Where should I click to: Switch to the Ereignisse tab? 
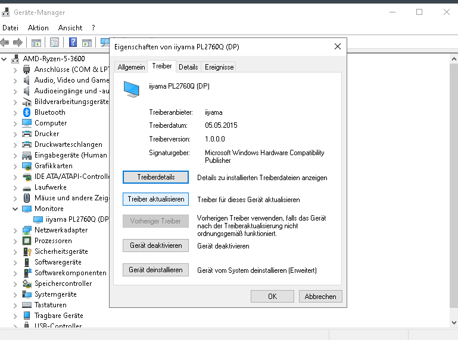[219, 67]
